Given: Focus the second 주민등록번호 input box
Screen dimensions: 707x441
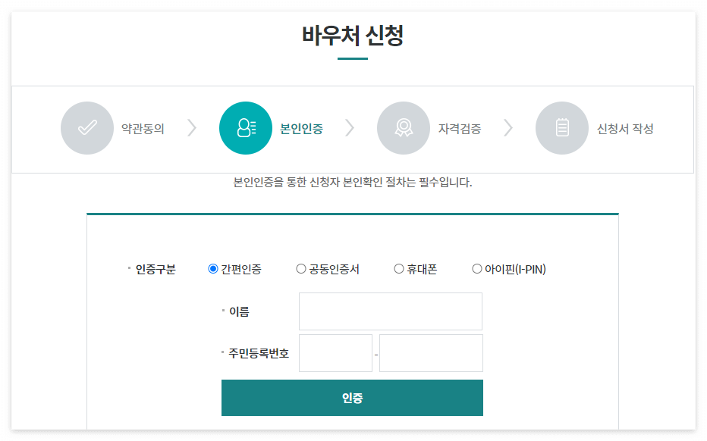Looking at the screenshot, I should click(431, 353).
